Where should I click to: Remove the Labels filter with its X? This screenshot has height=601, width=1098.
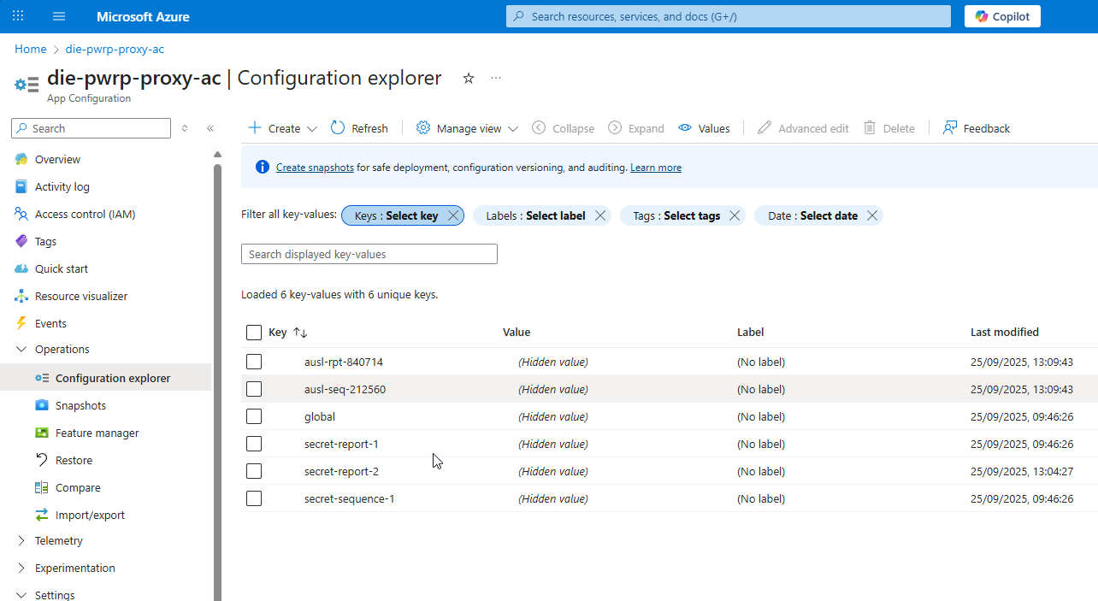(600, 215)
